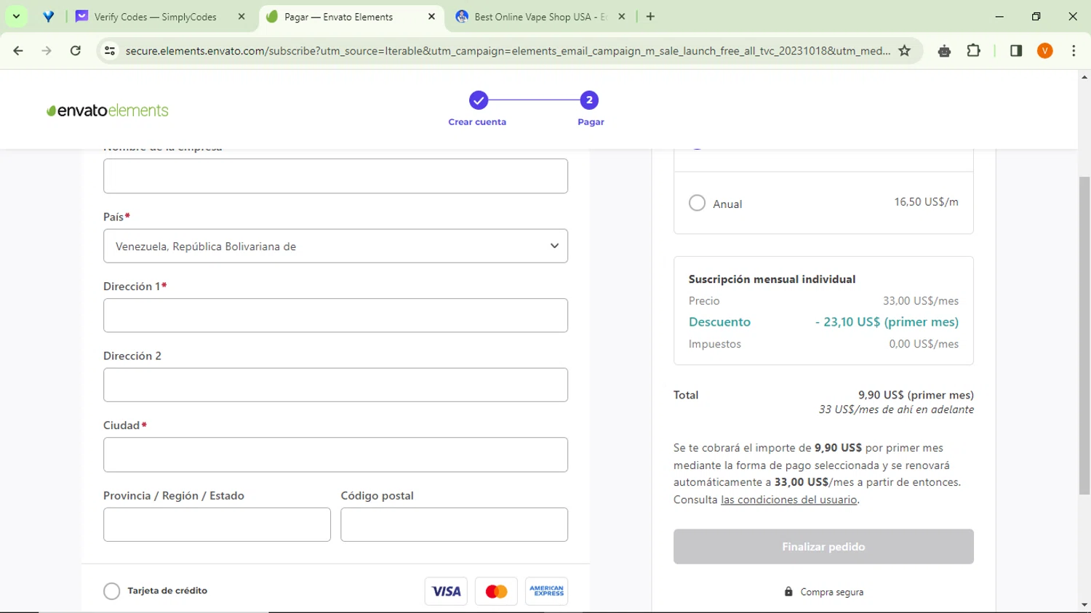Focus the Dirección 2 input field
1091x613 pixels.
(335, 385)
